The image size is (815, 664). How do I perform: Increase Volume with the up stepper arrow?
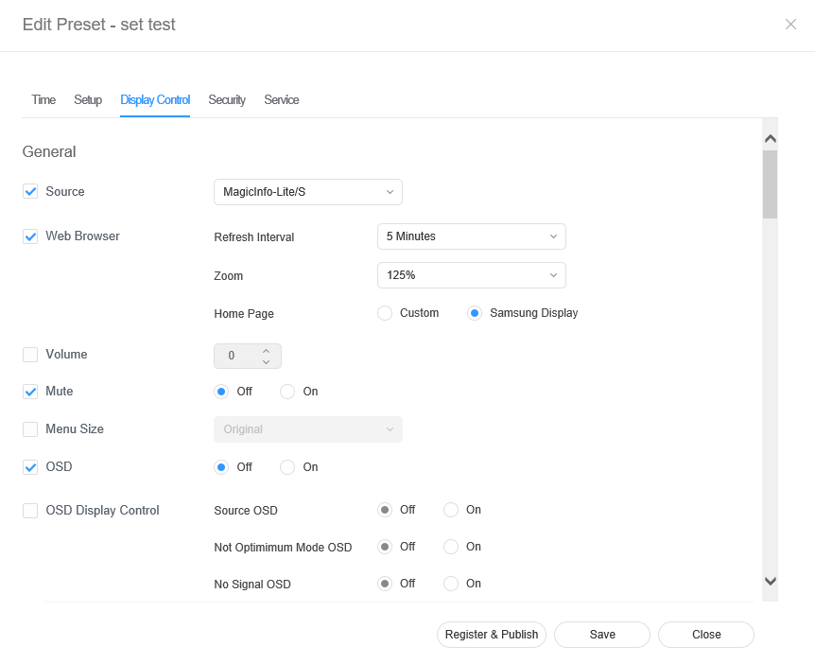pyautogui.click(x=266, y=350)
